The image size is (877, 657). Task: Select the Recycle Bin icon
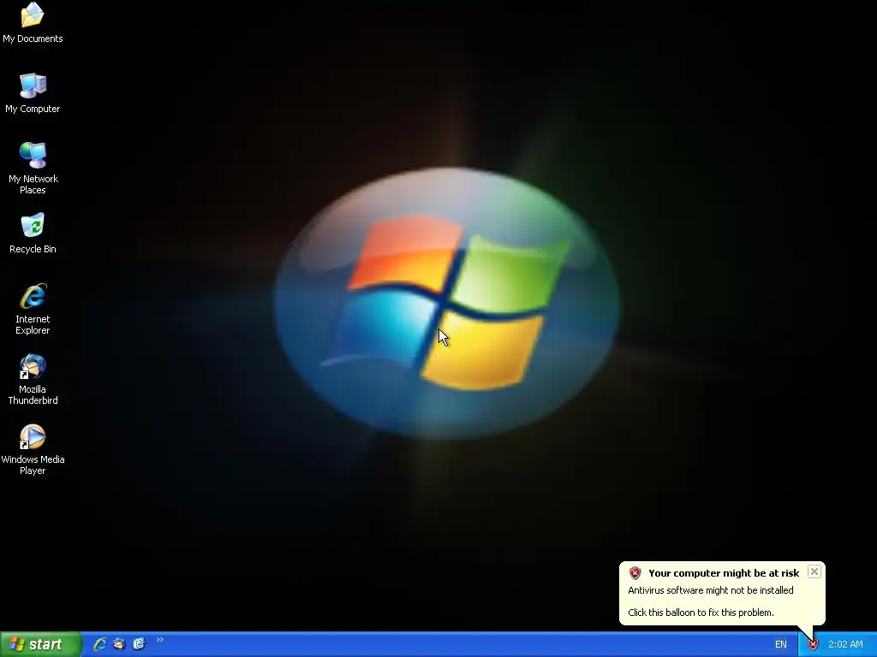click(x=33, y=234)
